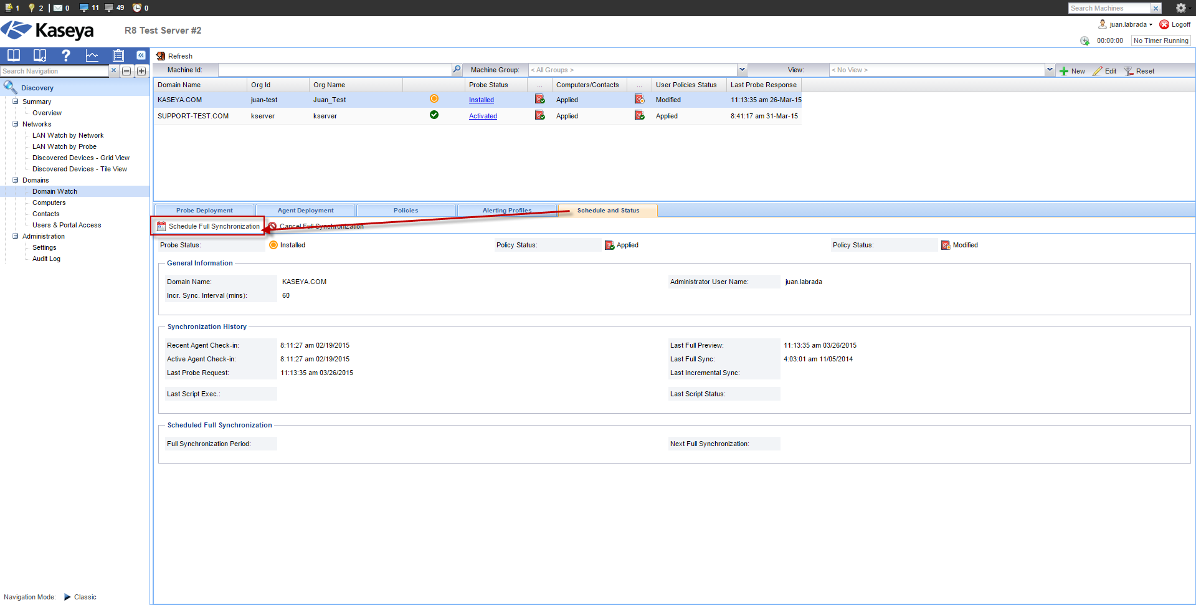Switch to the Policies tab

point(406,211)
